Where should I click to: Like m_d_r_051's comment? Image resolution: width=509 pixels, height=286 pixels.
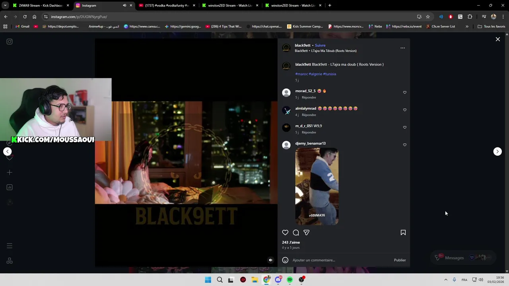(x=404, y=127)
